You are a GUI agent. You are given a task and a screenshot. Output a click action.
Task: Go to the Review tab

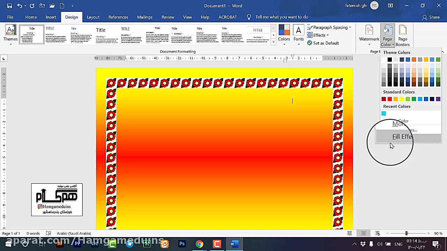(x=168, y=17)
